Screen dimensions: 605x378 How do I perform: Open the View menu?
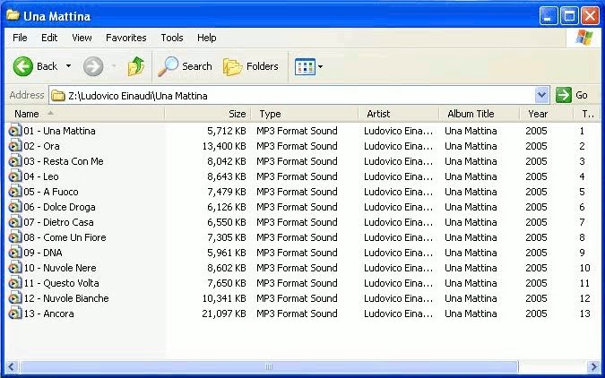(82, 38)
